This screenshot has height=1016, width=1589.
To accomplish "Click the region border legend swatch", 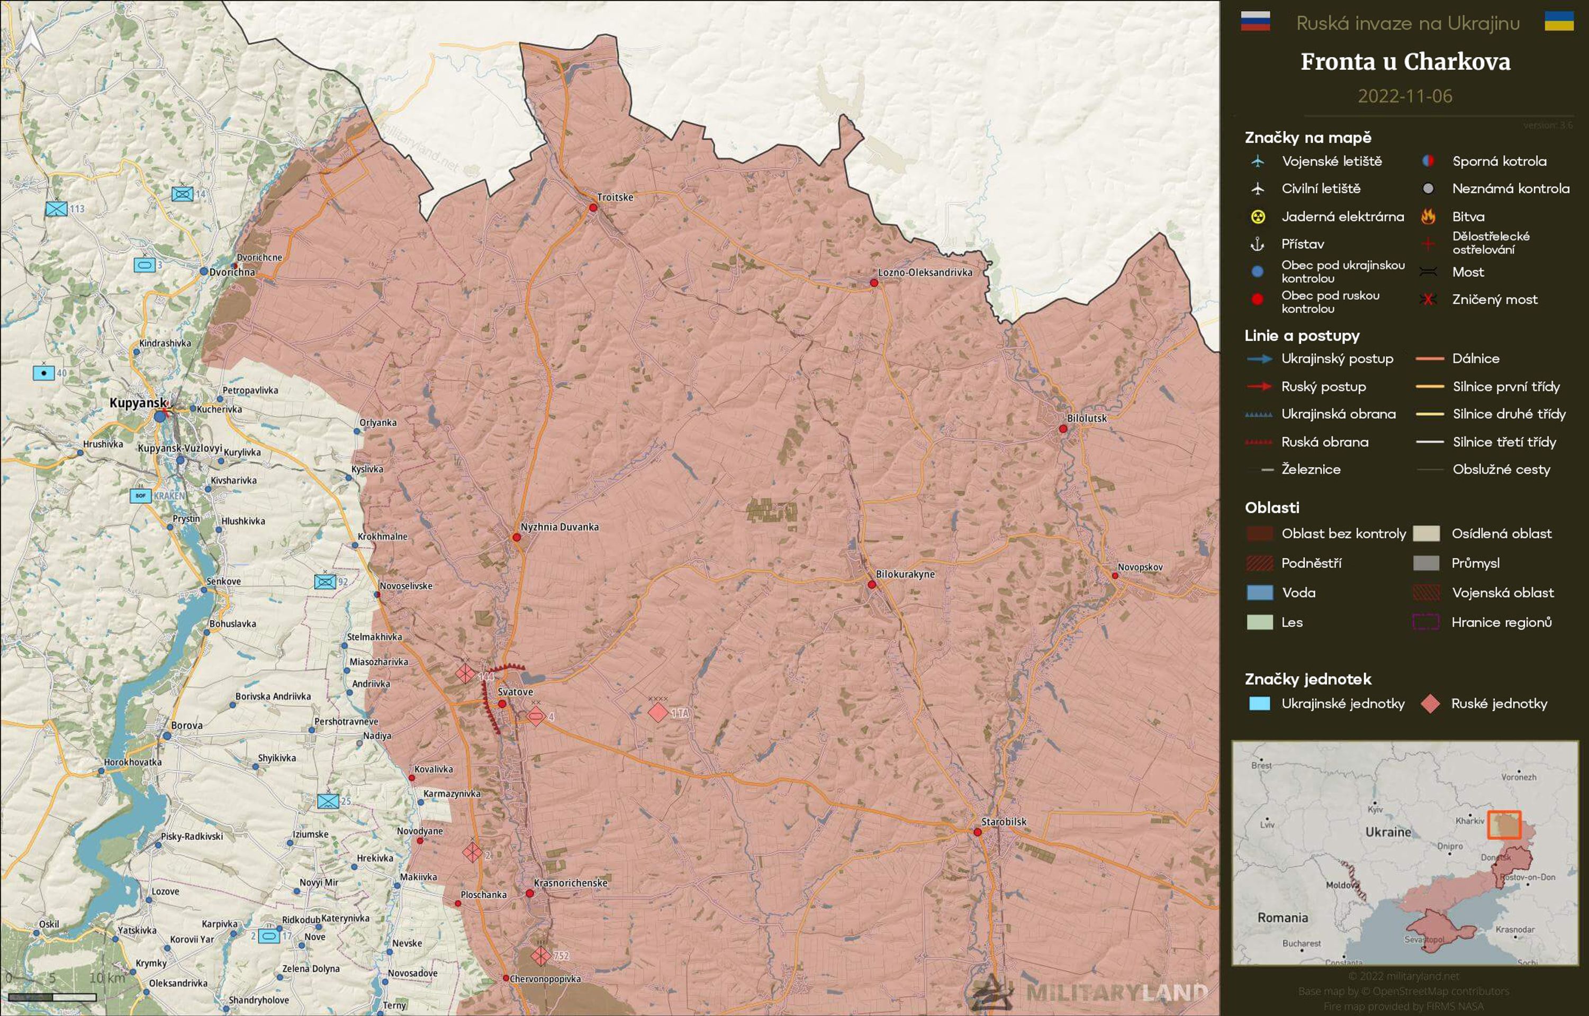I will [x=1426, y=621].
